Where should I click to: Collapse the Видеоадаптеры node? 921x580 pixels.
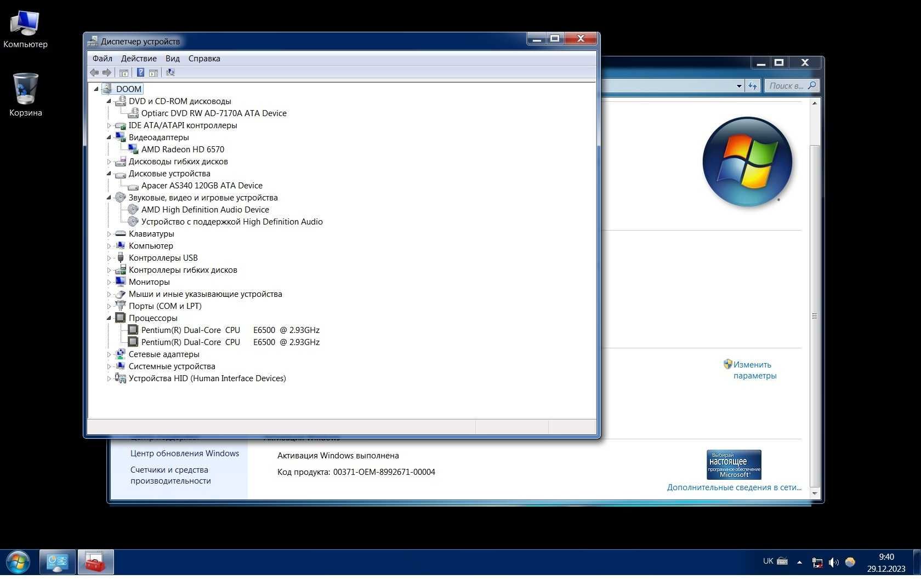109,137
